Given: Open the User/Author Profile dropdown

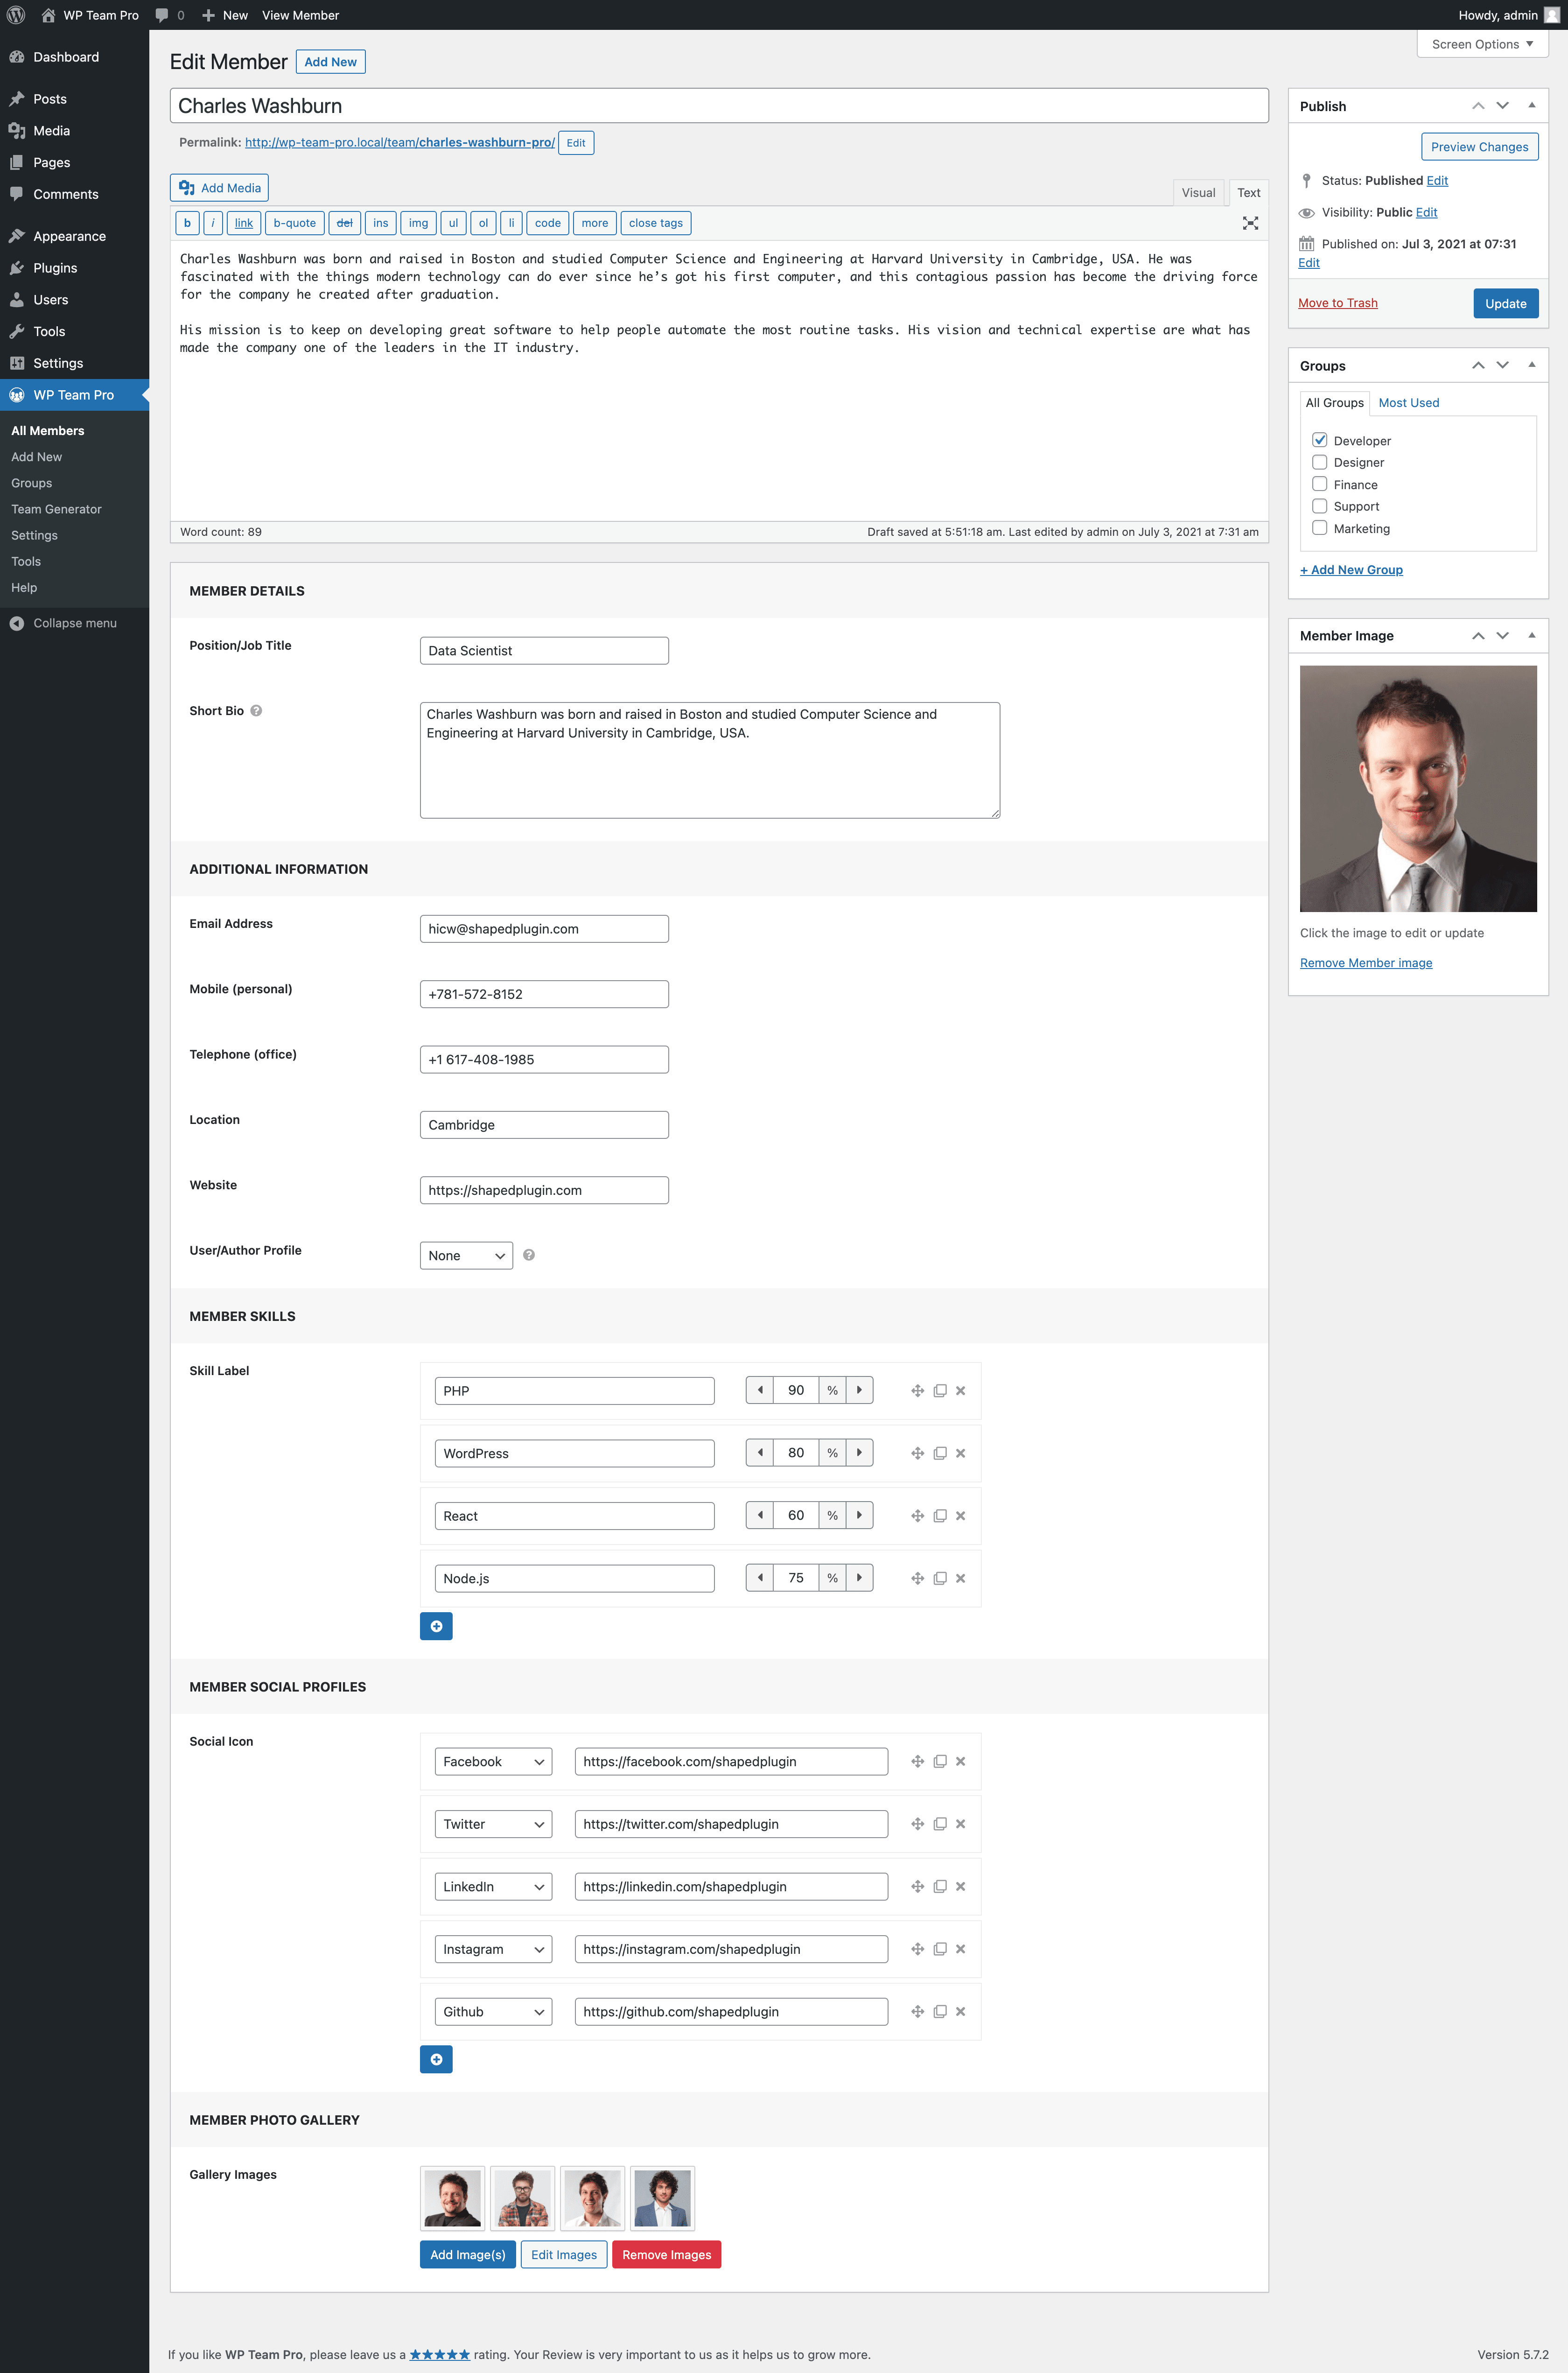Looking at the screenshot, I should click(x=466, y=1256).
